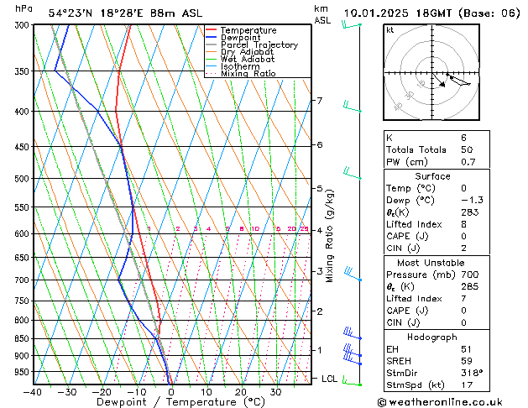Click the Surface section heading
This screenshot has height=408, width=528.
click(432, 176)
